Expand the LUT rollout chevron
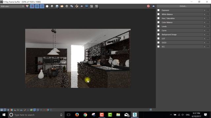The height and width of the screenshot is (118, 211). [x=204, y=38]
